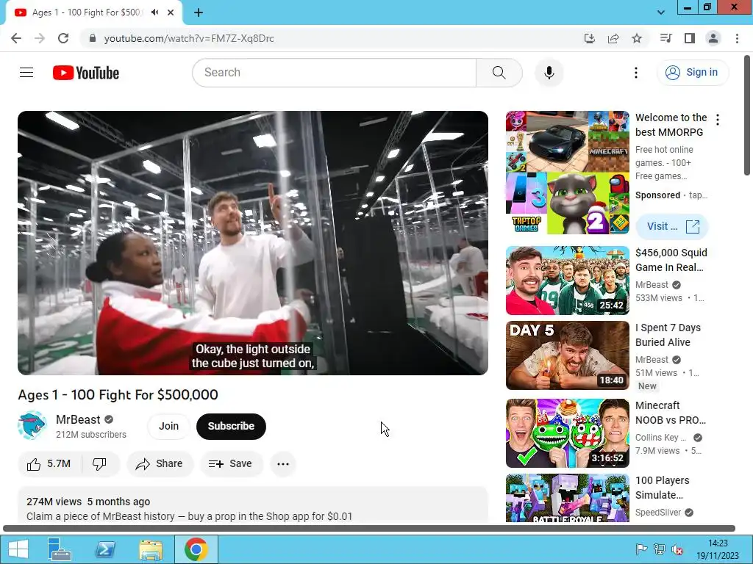
Task: Open $456,000 Squid Game video thumbnail
Action: (567, 281)
